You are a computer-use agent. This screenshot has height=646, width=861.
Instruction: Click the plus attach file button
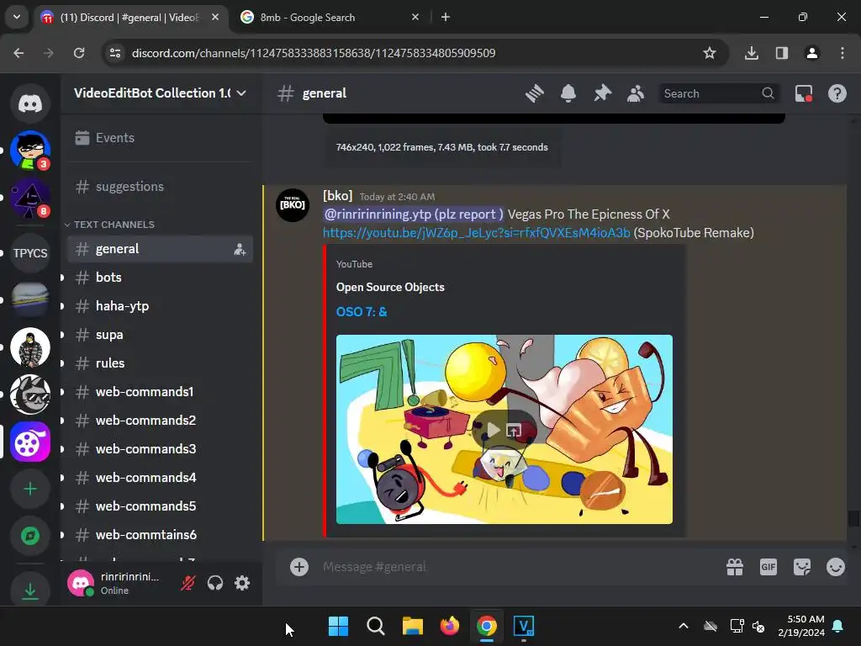click(299, 567)
